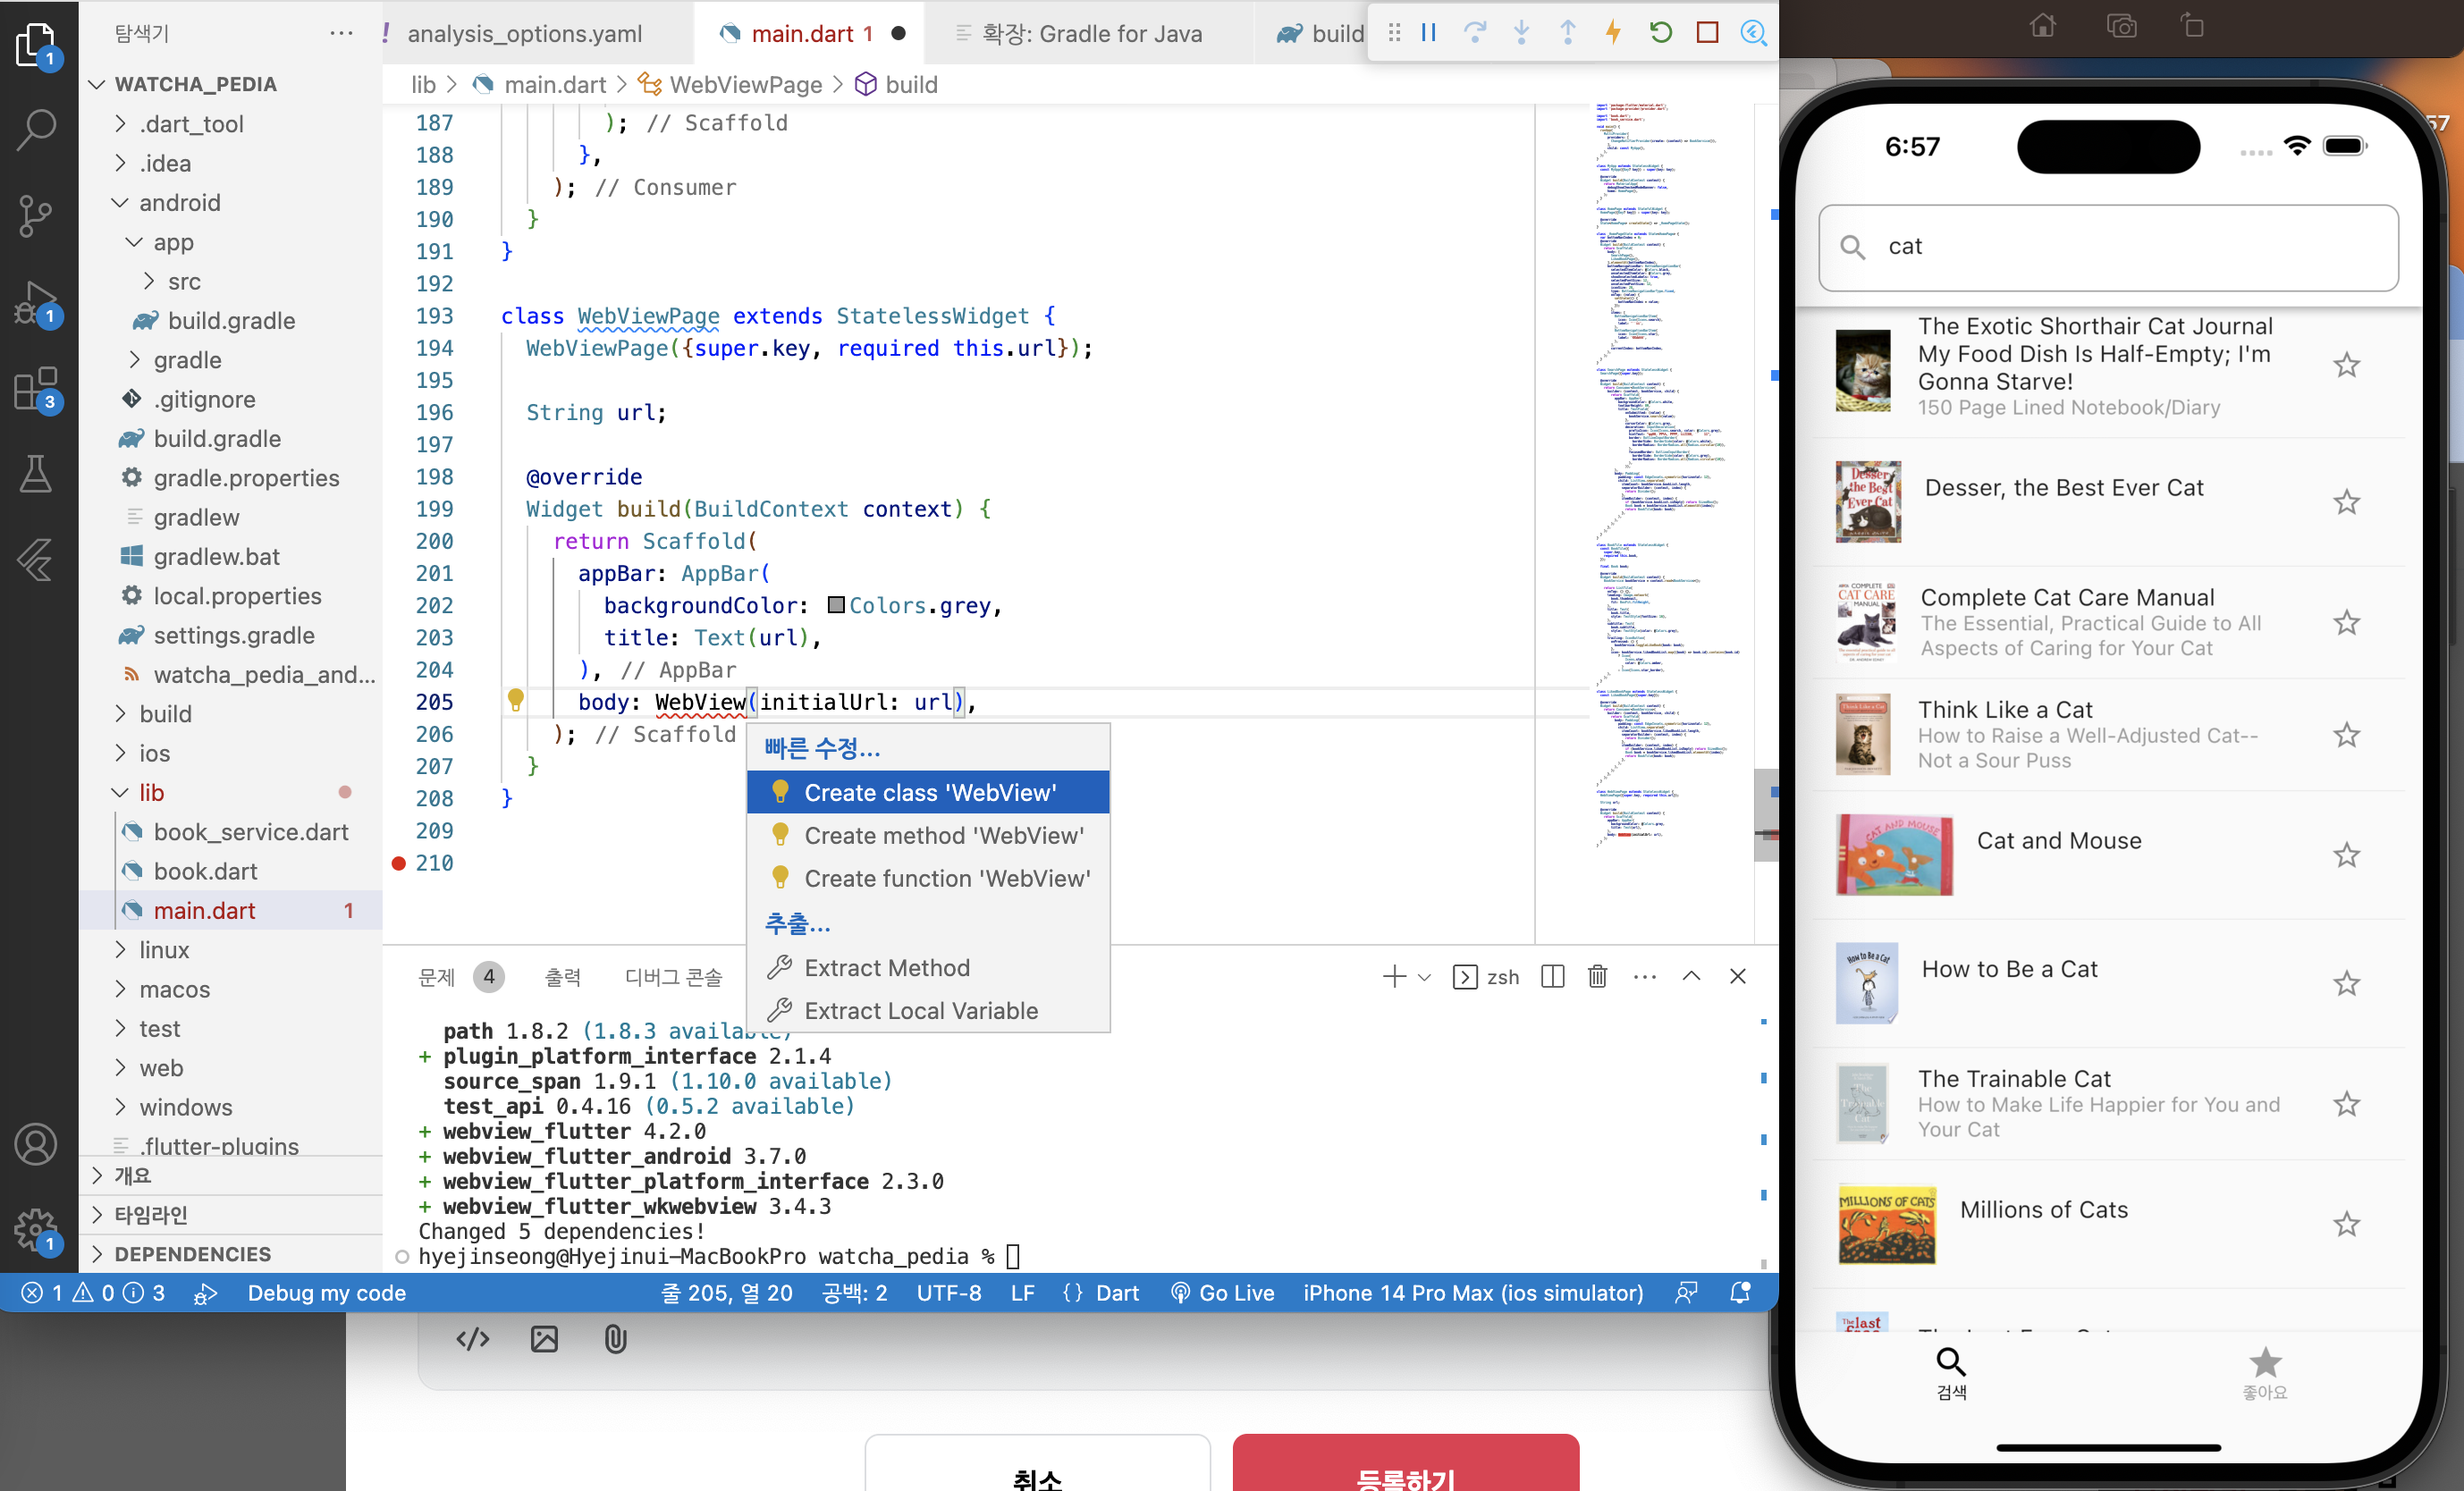Open the 좋아요 tab in simulator app

click(x=2265, y=1374)
